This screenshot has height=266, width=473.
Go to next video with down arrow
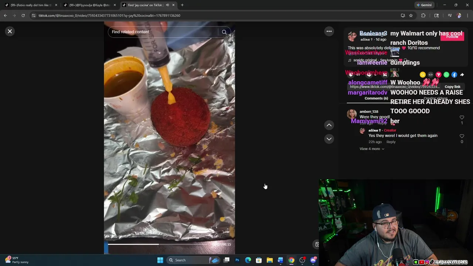coord(329,139)
